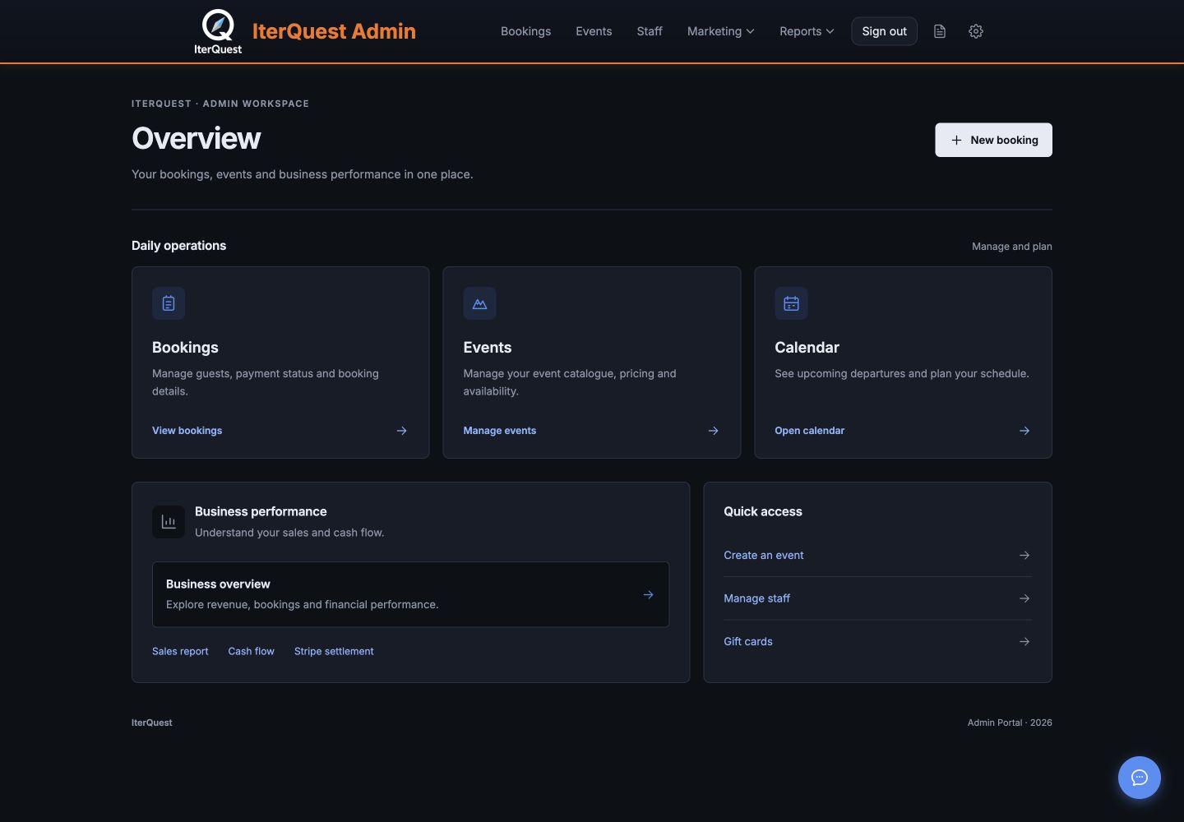Click arrow next to Open calendar
This screenshot has width=1184, height=822.
[x=1024, y=431]
